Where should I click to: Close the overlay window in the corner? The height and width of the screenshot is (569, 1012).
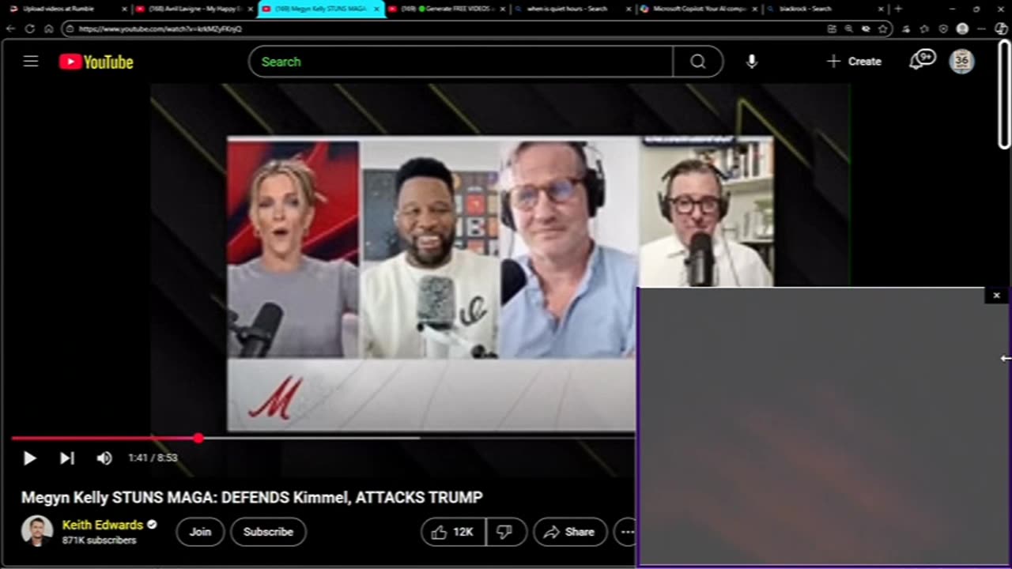(996, 296)
